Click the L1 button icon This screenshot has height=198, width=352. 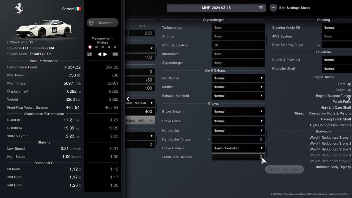click(89, 54)
